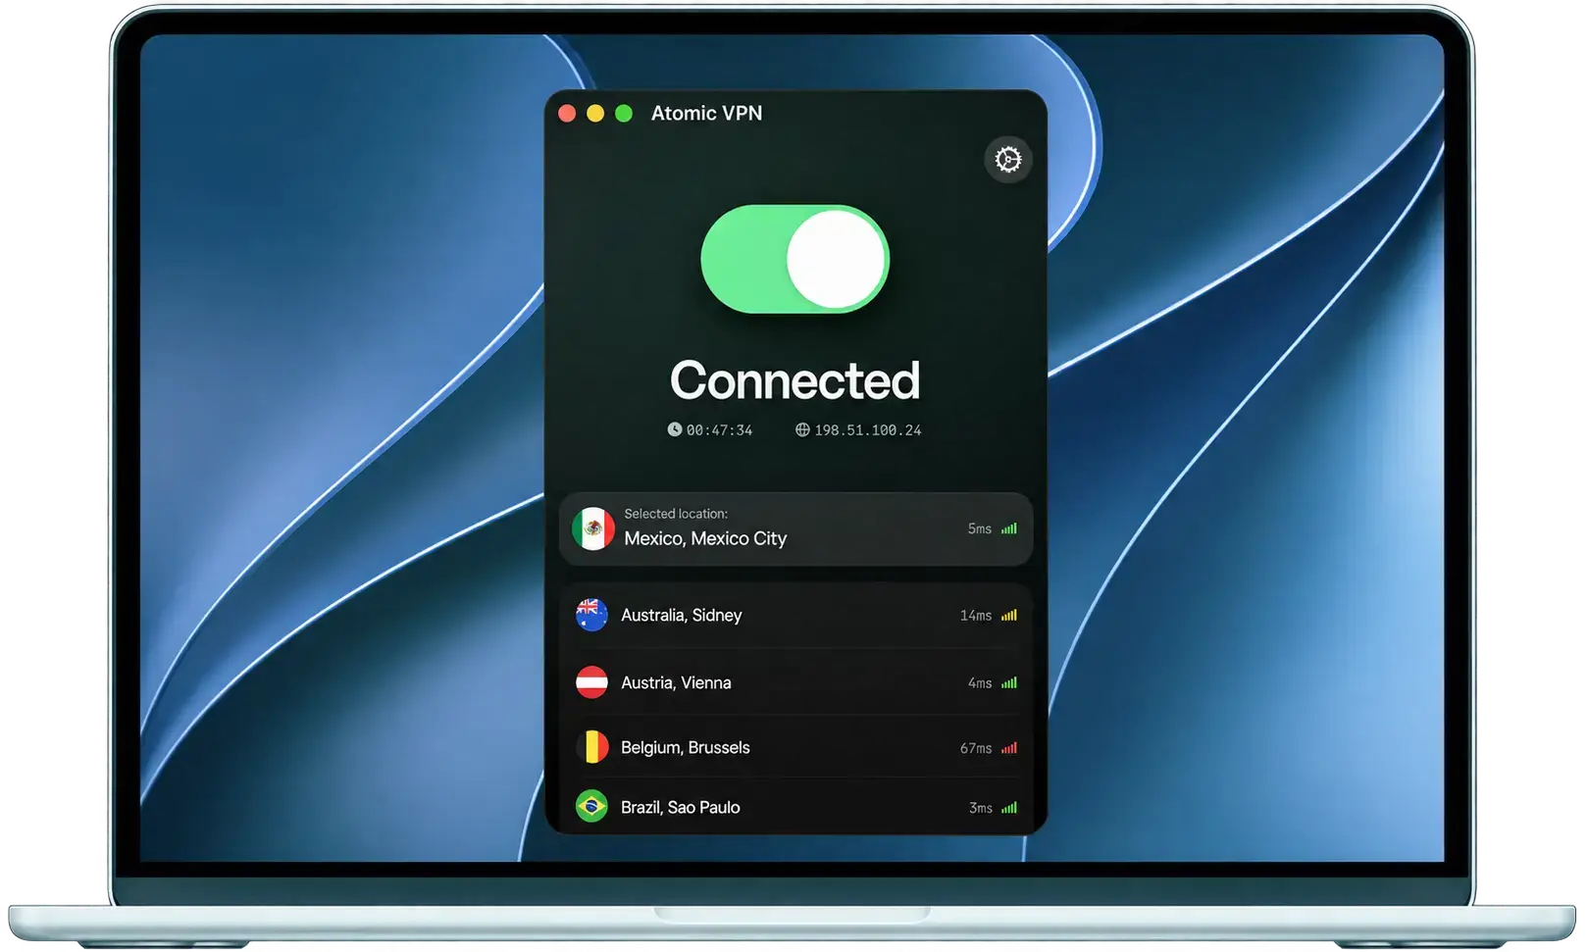Click the connection timer 00:47:34
This screenshot has width=1588, height=952.
point(719,430)
